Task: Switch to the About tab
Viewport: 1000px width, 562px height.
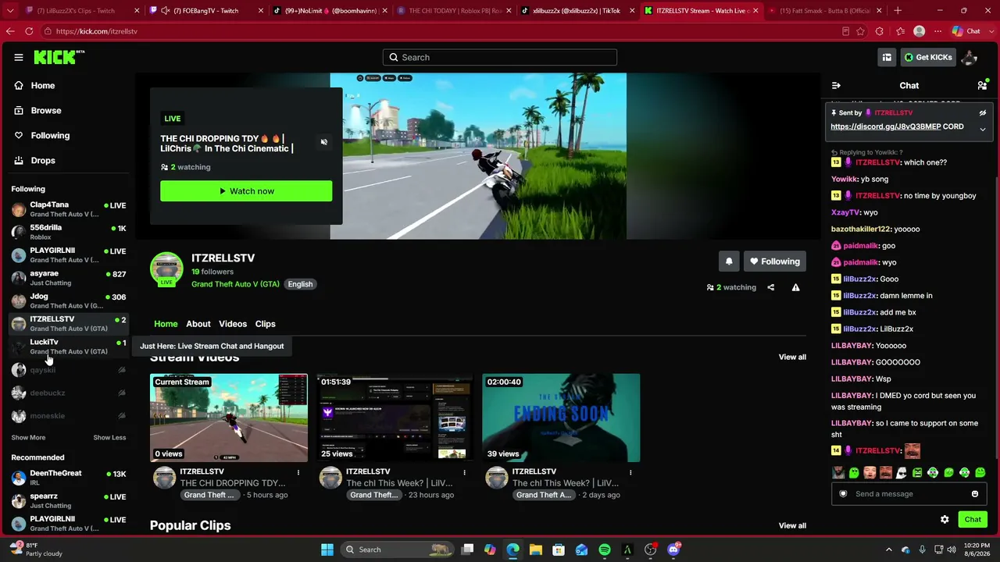Action: point(198,324)
